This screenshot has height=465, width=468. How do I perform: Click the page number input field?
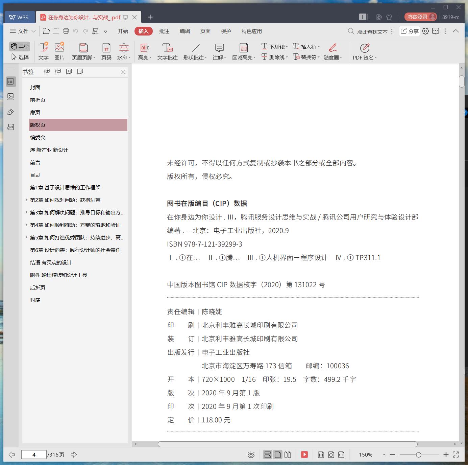[x=34, y=455]
